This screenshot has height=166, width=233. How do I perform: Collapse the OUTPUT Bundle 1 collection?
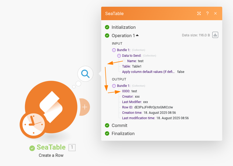pyautogui.click(x=114, y=86)
